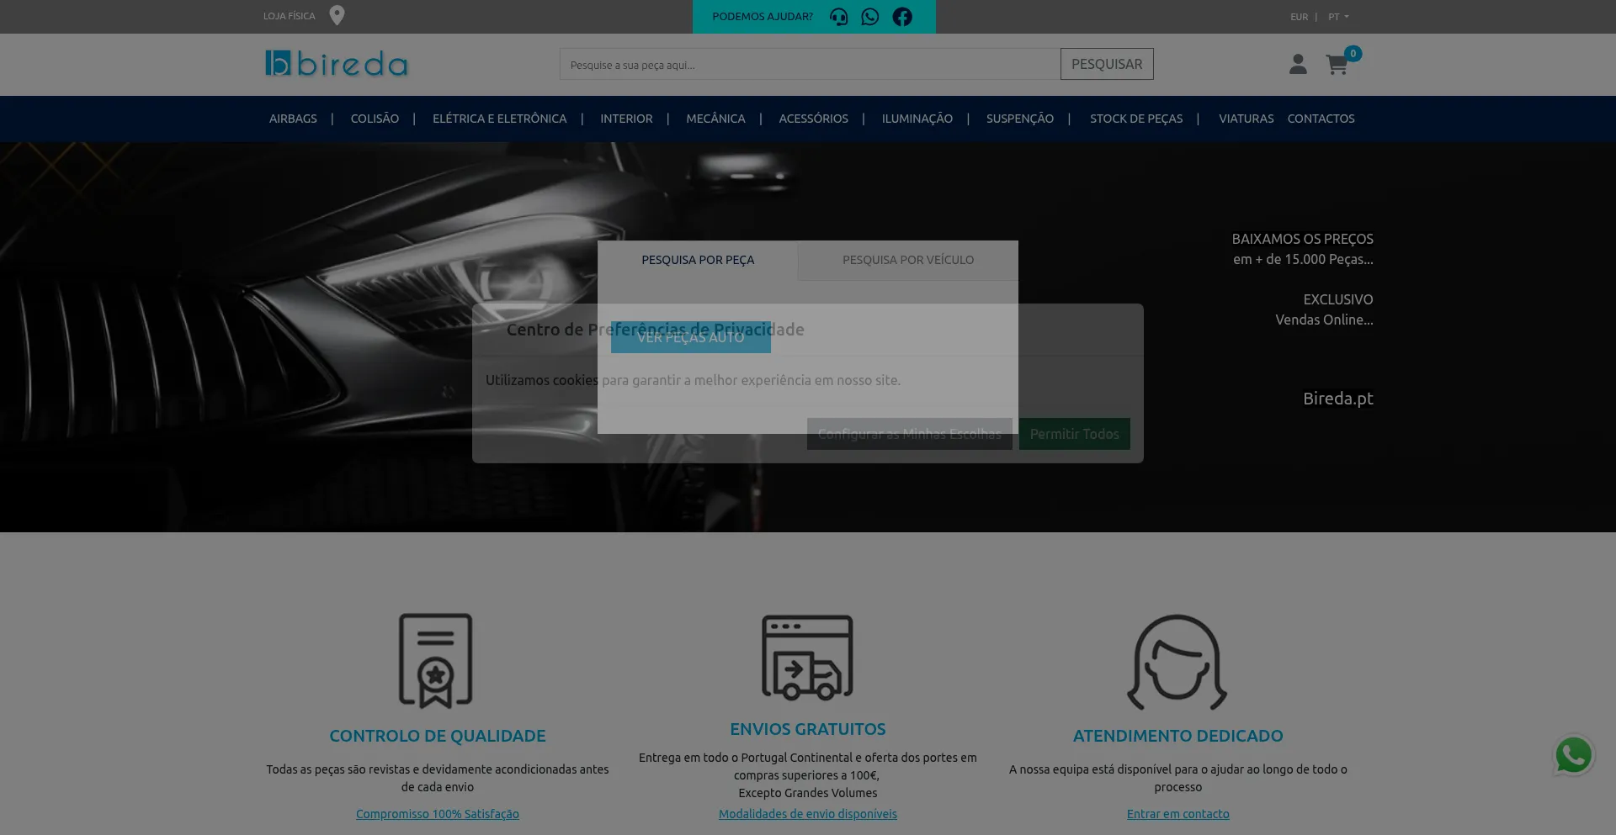The image size is (1616, 835).
Task: Open the ELÉTRICA E ELETRÔNICA menu
Action: [x=500, y=119]
